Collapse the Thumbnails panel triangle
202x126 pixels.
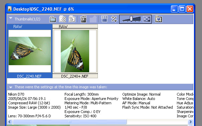tap(11, 18)
